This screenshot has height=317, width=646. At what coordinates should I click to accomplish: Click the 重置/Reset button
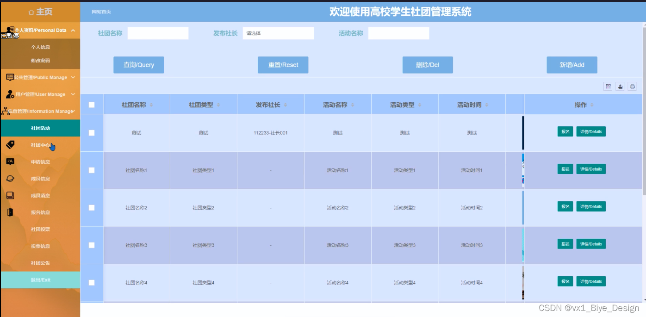click(x=283, y=65)
